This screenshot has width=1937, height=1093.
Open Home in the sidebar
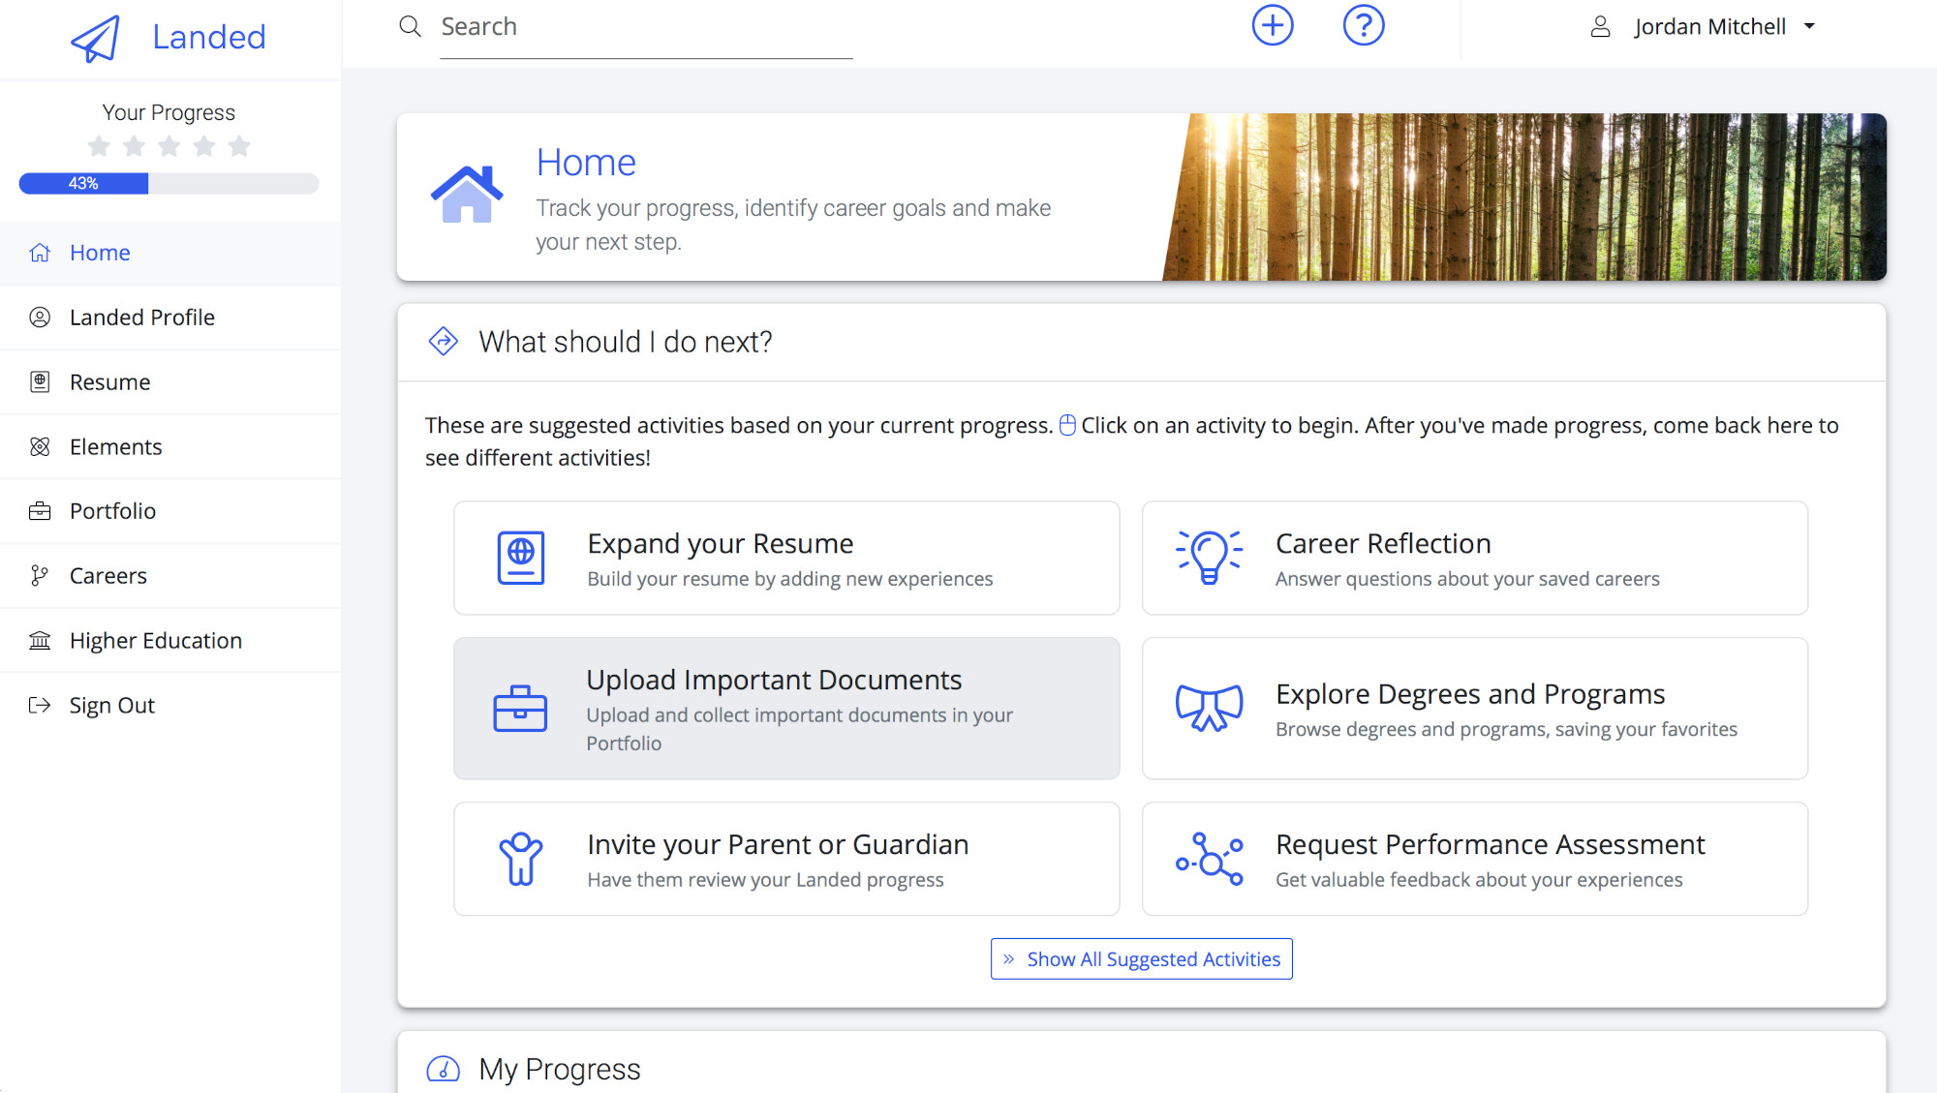coord(170,253)
